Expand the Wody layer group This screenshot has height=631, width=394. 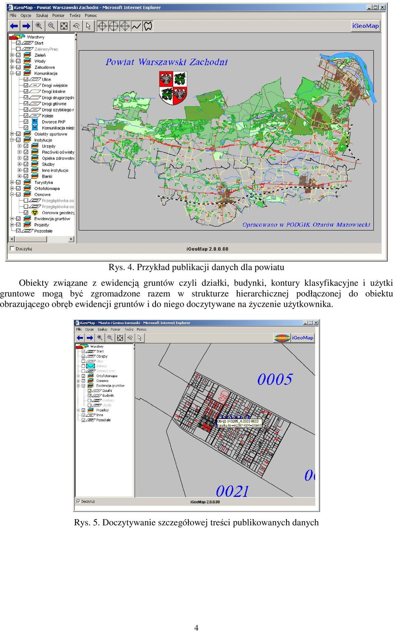click(12, 61)
